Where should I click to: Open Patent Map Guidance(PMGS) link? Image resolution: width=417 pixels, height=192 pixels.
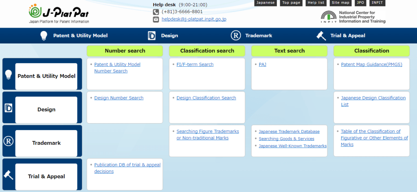[x=371, y=65]
